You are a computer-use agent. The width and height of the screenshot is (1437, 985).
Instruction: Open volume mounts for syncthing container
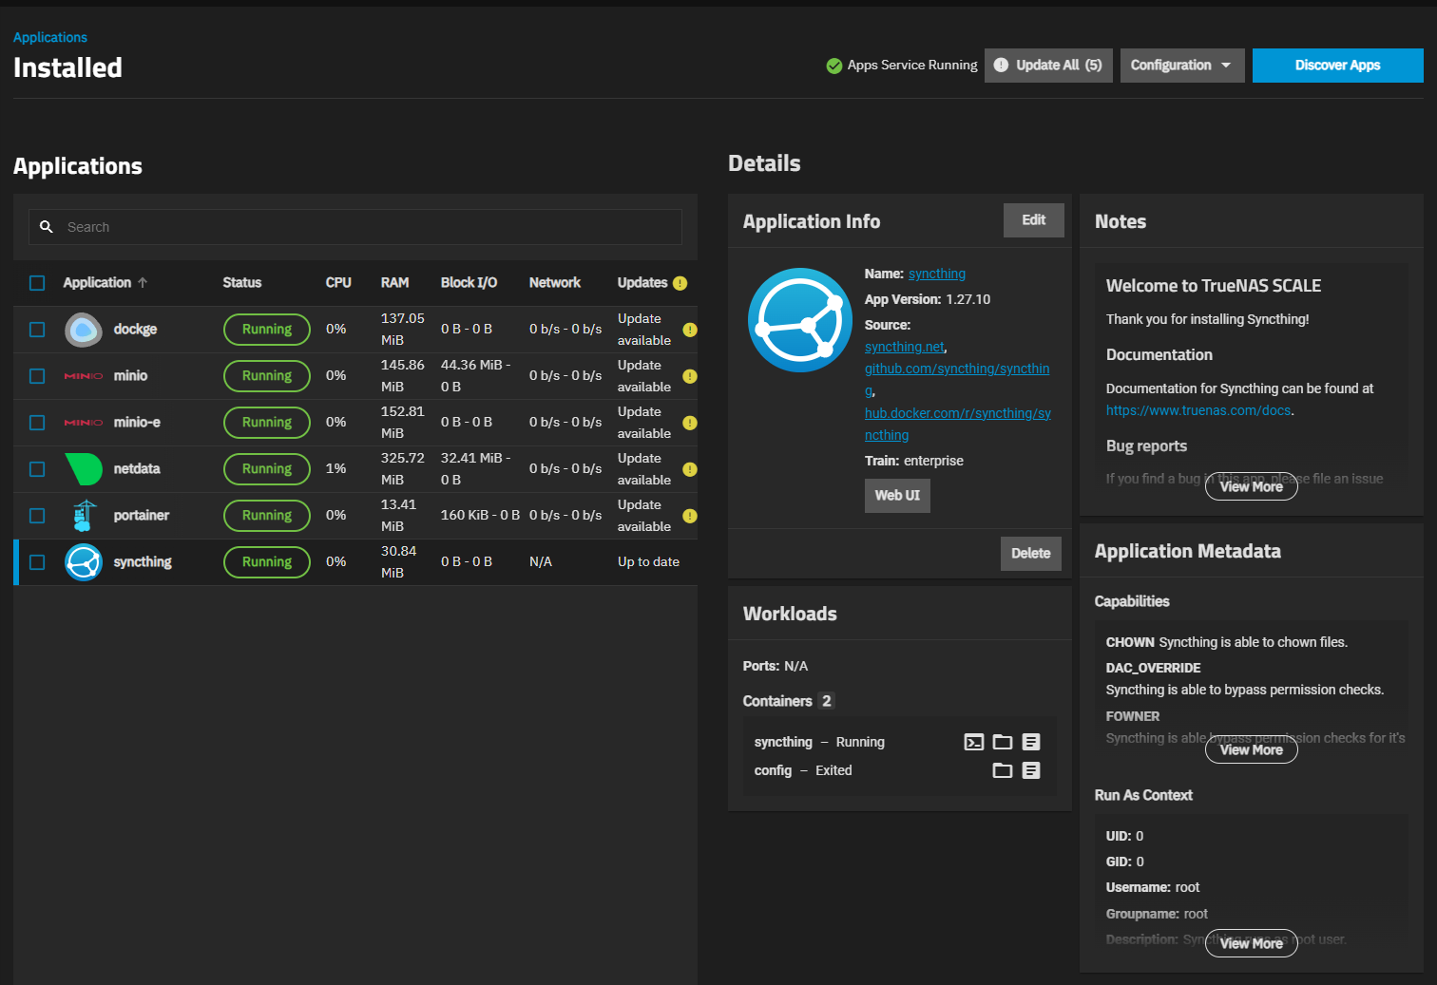1002,742
